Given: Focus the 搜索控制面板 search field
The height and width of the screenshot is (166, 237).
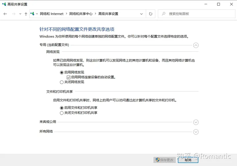Looking at the screenshot, I should 197,14.
